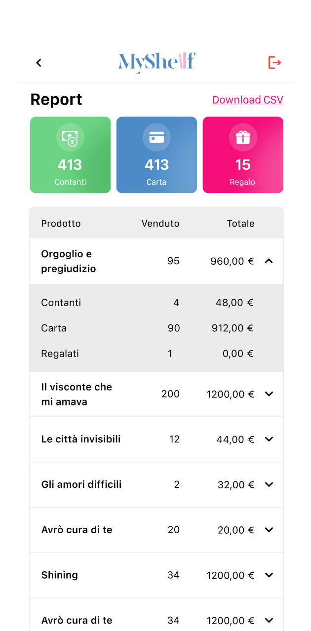Expand Avrò cura di te with 20 sold
This screenshot has height=631, width=311.
269,530
